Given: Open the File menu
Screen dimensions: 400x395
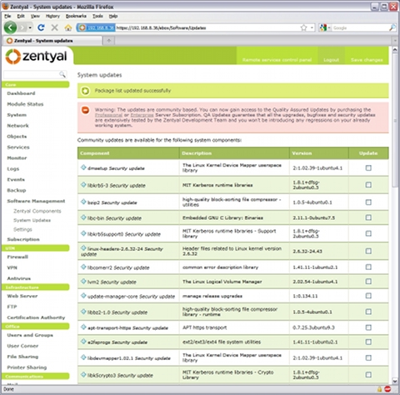Looking at the screenshot, I should pyautogui.click(x=7, y=16).
